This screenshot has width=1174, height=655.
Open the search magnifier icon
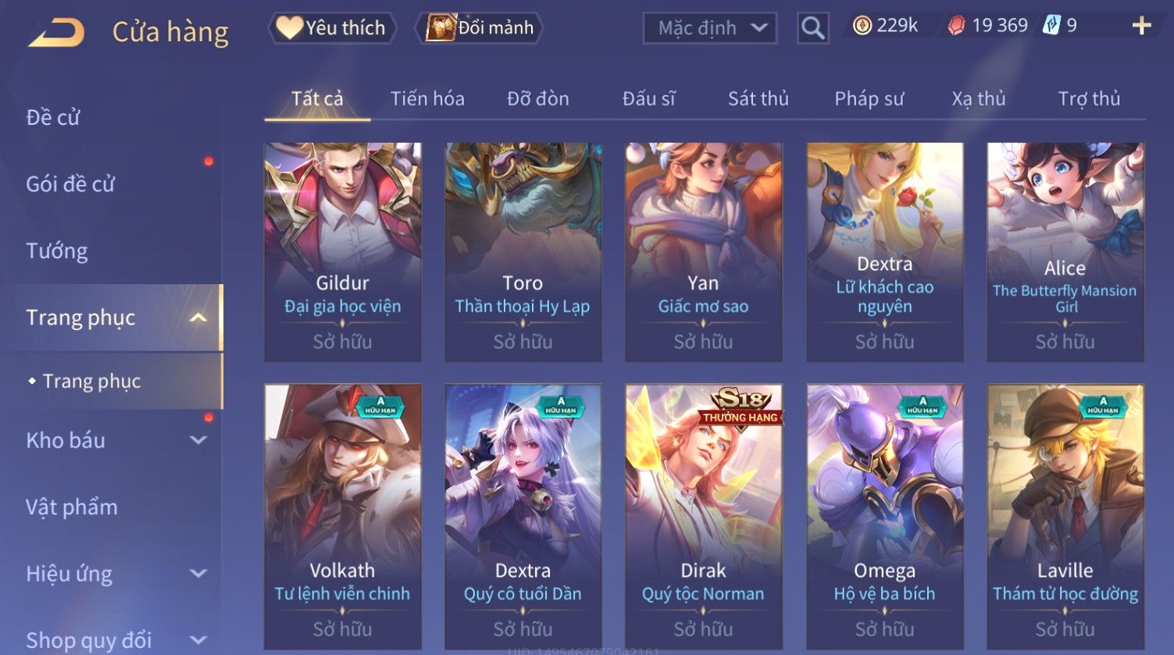coord(812,28)
